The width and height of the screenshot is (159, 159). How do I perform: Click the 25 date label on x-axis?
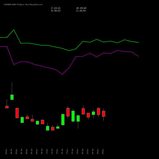98,151
